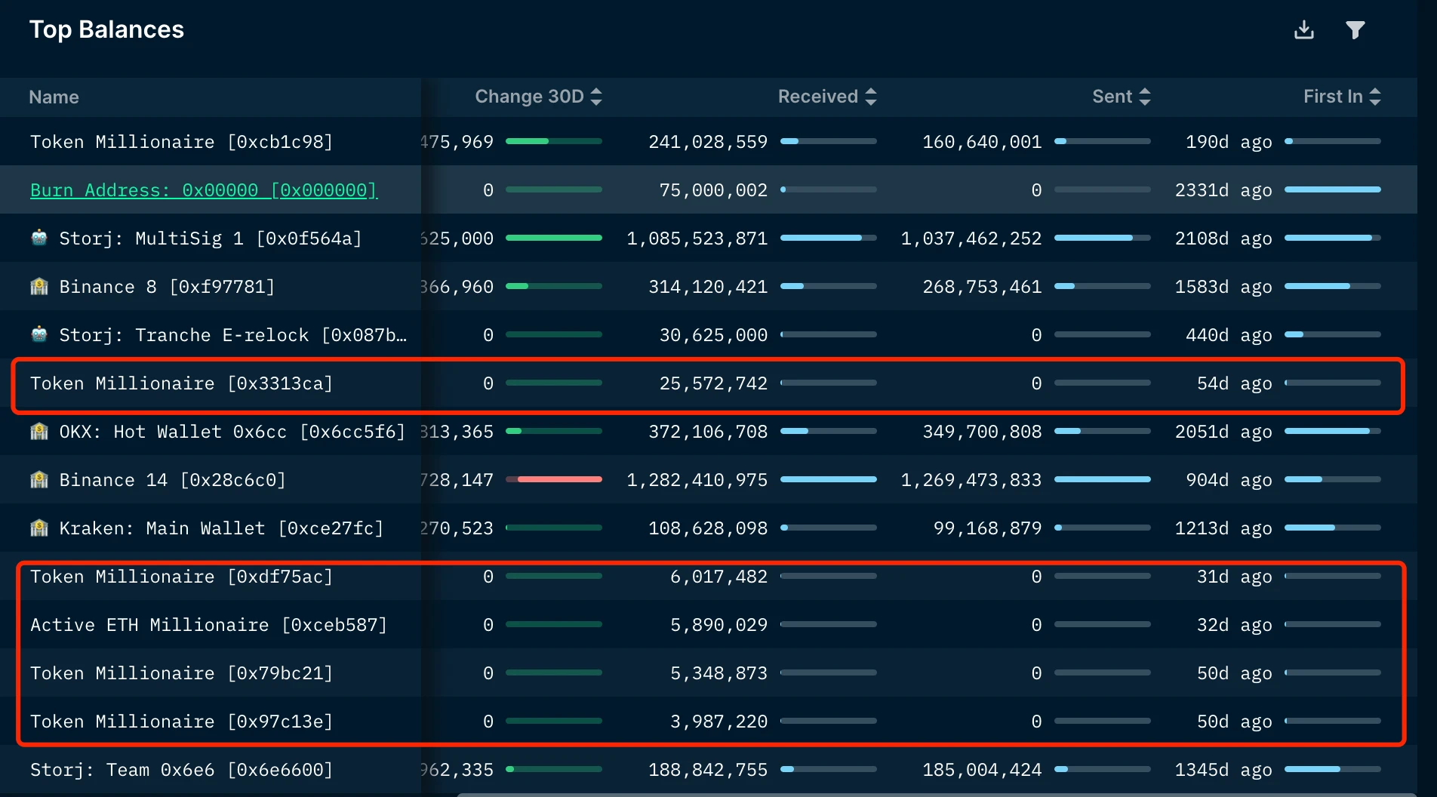Click the Storj: Tranche E-relock robot icon
Image resolution: width=1437 pixels, height=797 pixels.
[x=40, y=334]
